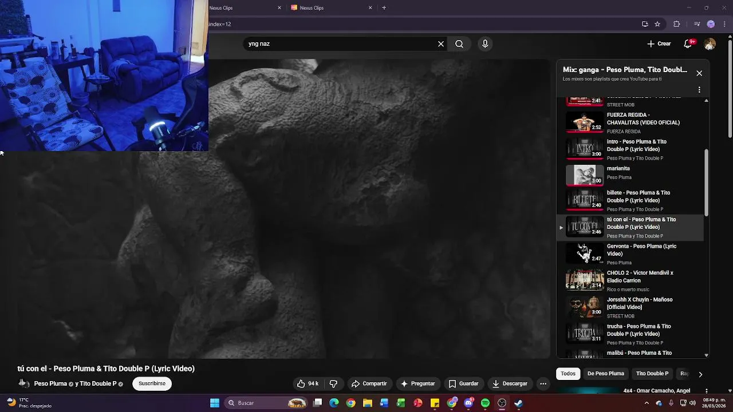Screen dimensions: 733x412
Task: Open Spotify from taskbar
Action: click(485, 403)
